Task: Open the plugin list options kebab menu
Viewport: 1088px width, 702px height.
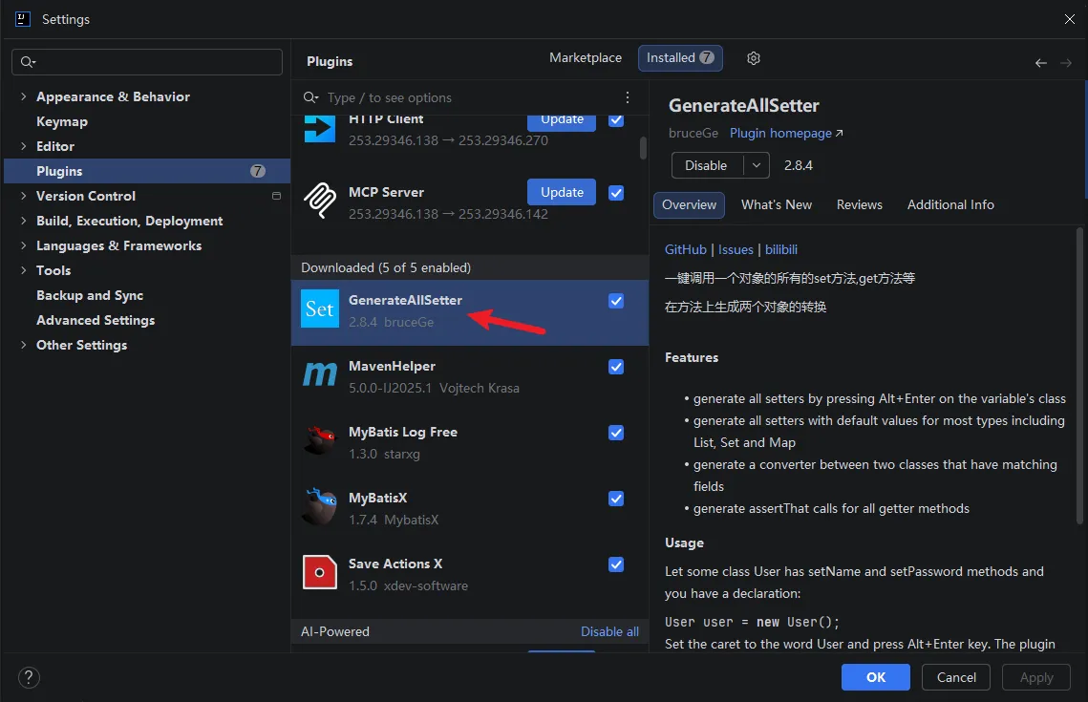Action: click(x=628, y=97)
